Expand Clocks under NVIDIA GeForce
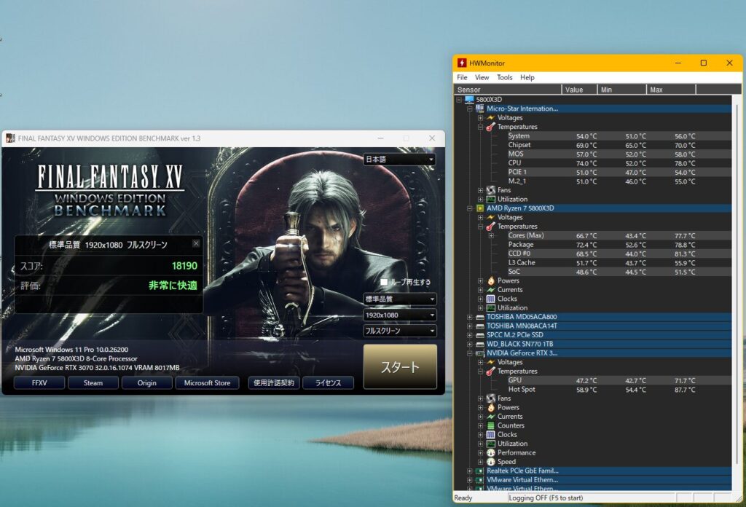 [481, 434]
